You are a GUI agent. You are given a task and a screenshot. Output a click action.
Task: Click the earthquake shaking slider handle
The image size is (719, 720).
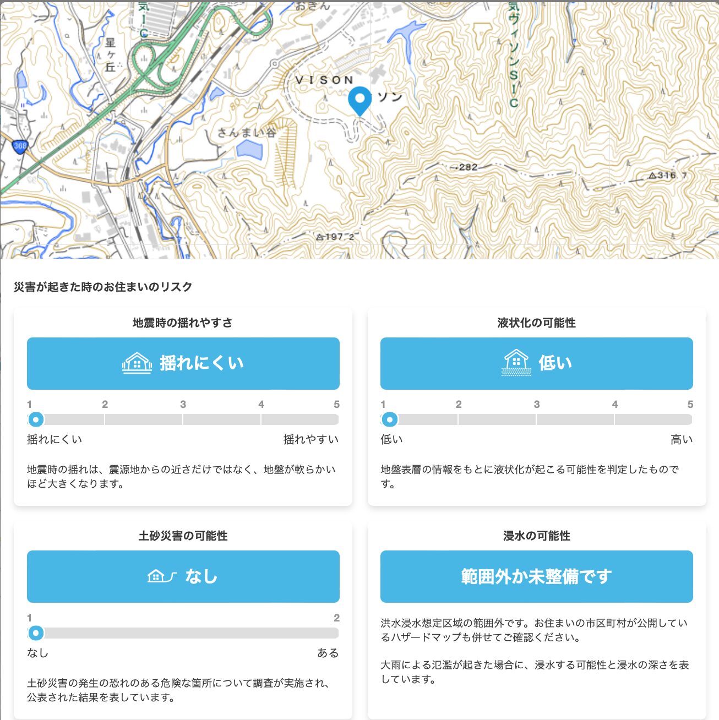(x=36, y=420)
